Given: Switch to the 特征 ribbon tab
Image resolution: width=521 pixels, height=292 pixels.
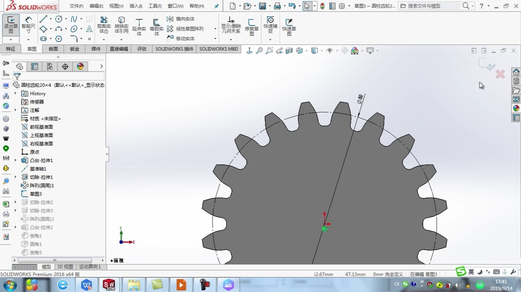Looking at the screenshot, I should pyautogui.click(x=11, y=49).
